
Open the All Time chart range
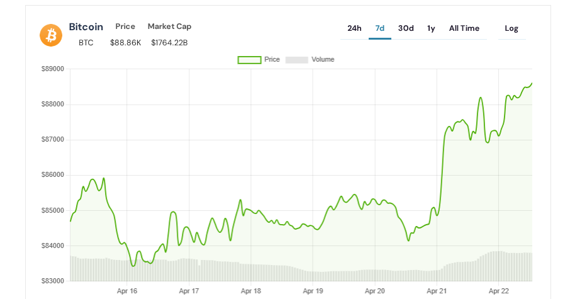point(464,28)
